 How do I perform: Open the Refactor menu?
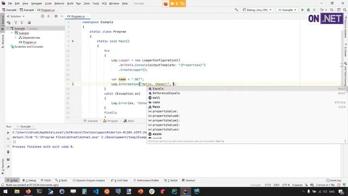coord(59,4)
